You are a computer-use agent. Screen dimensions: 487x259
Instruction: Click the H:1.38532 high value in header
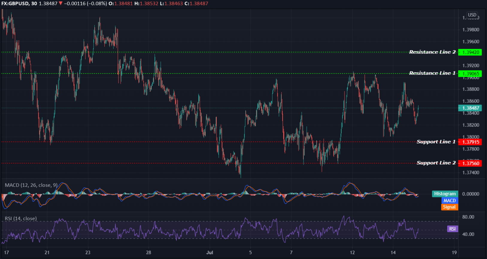pos(146,4)
